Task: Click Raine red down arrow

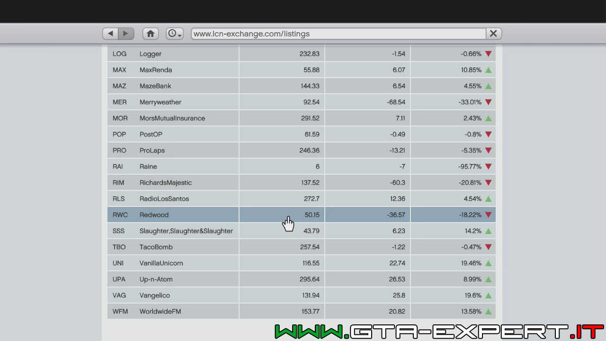Action: click(x=489, y=167)
